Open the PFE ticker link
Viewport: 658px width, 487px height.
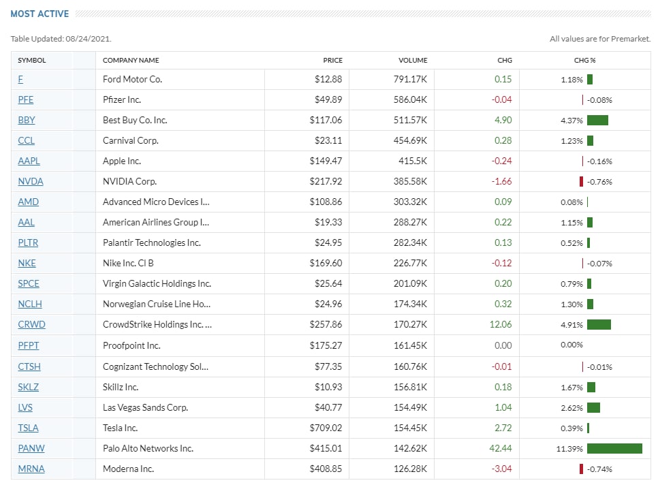pyautogui.click(x=26, y=100)
